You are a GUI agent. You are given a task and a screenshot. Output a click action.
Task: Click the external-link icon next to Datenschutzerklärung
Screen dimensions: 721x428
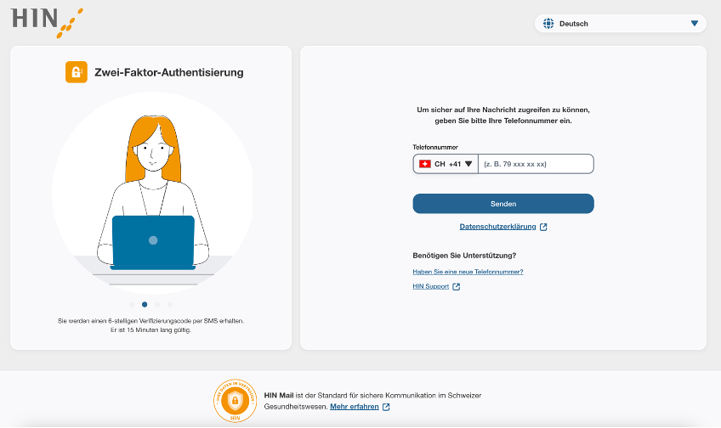tap(543, 227)
